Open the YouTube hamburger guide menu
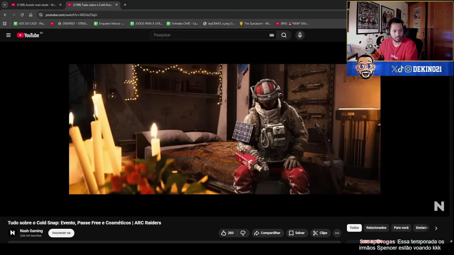 (x=9, y=35)
